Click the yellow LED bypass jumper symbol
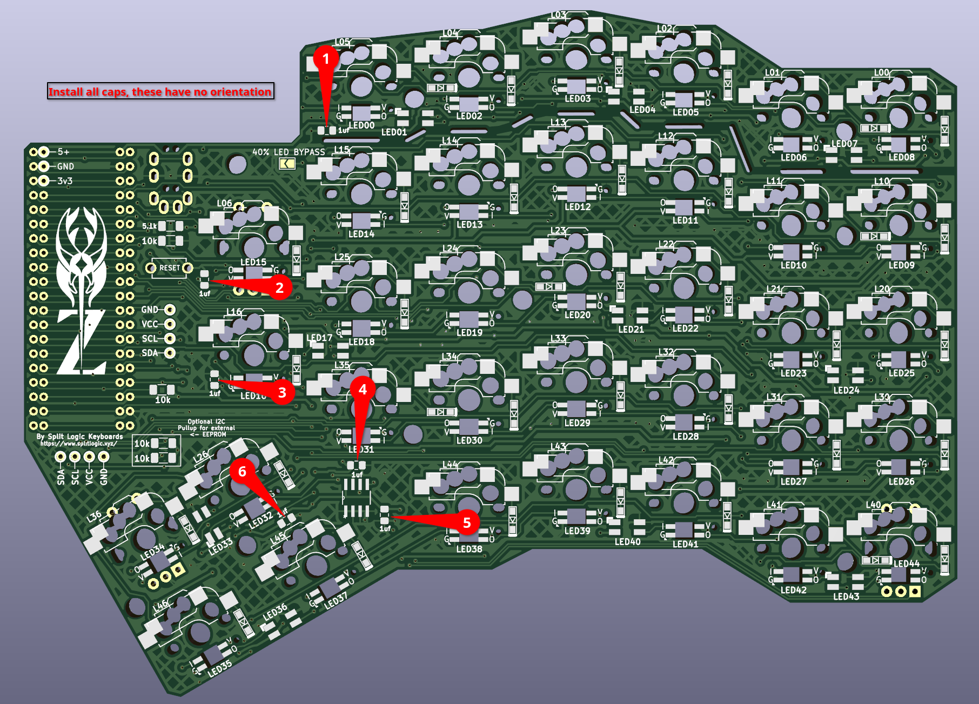This screenshot has height=704, width=979. tap(287, 164)
